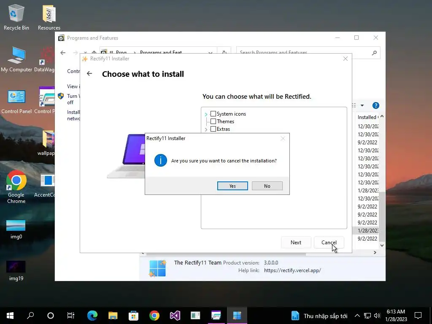Close the cancel confirmation dialog
This screenshot has width=432, height=324.
[283, 138]
